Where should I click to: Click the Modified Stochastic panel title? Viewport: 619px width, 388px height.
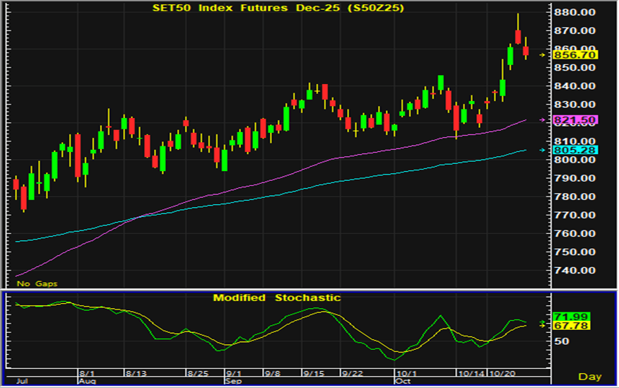click(x=277, y=298)
